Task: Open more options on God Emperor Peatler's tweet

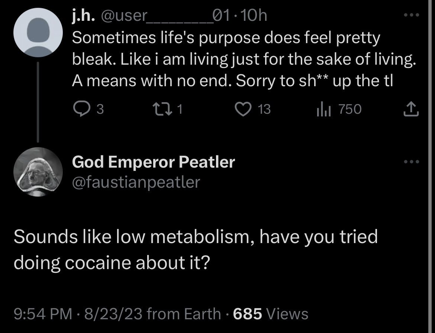Action: 412,162
